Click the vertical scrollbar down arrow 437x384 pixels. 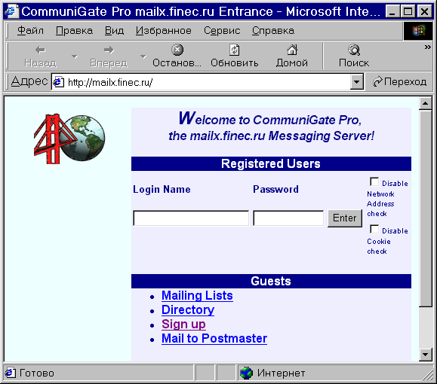tap(425, 355)
